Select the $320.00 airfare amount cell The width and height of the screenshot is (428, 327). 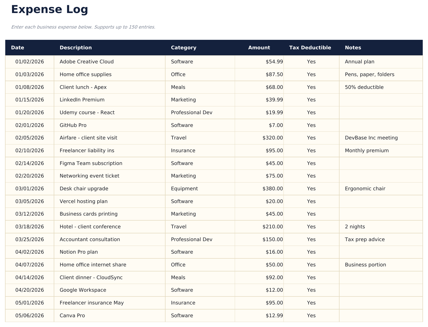[272, 138]
